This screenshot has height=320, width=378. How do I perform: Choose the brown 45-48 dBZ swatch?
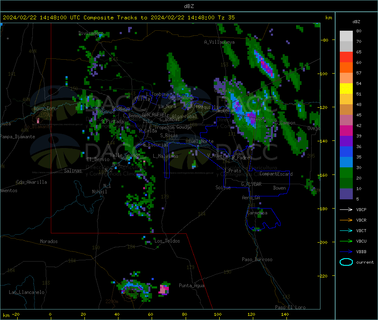click(346, 110)
